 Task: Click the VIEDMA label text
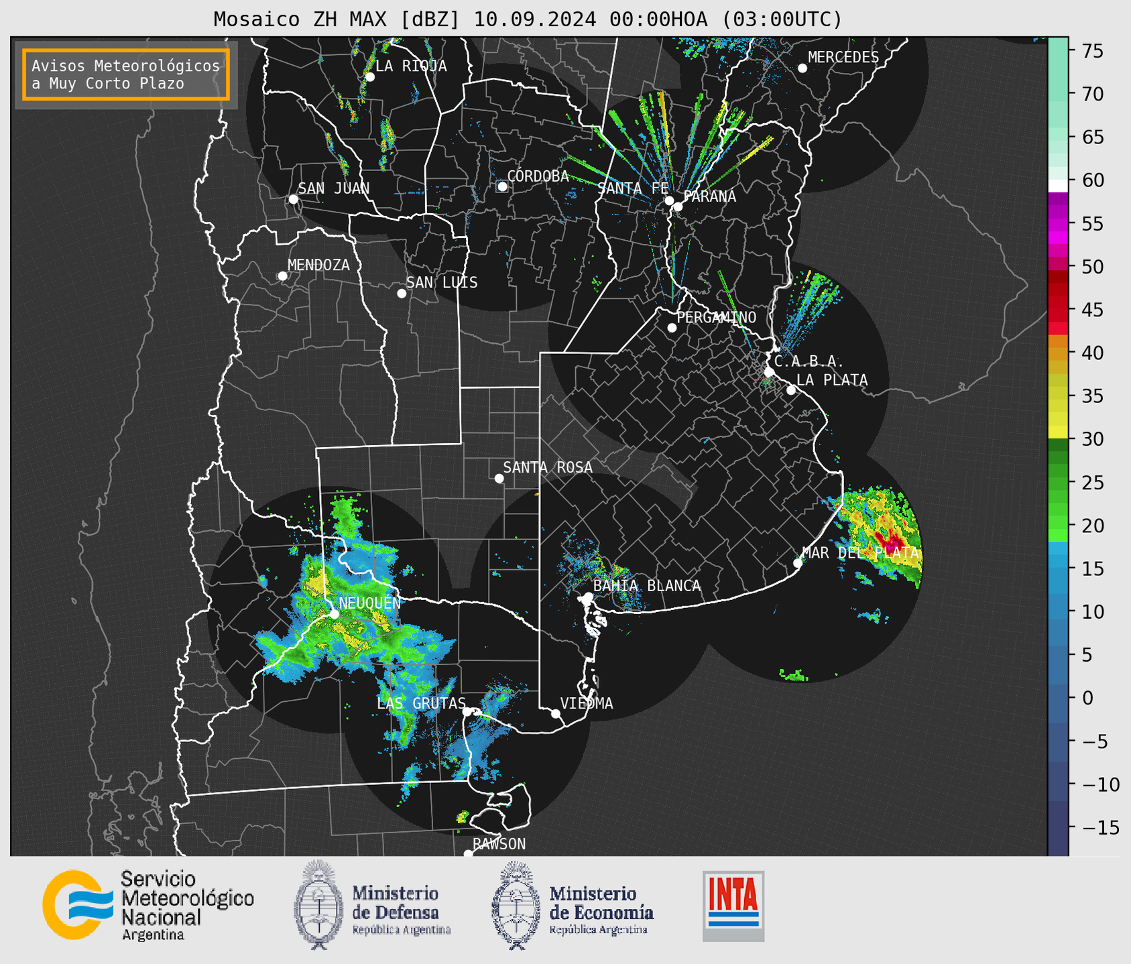[587, 703]
